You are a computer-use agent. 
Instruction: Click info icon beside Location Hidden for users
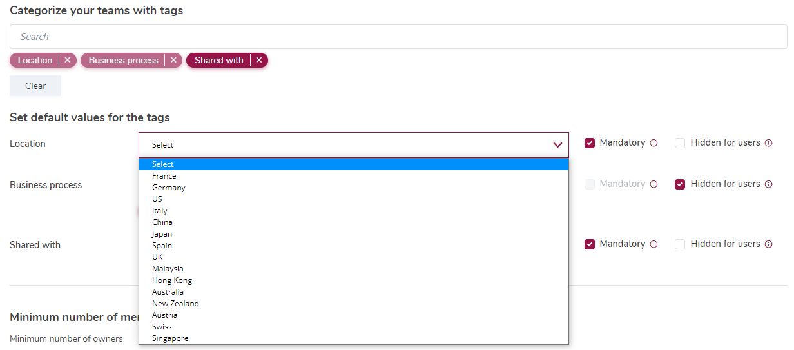pos(768,143)
